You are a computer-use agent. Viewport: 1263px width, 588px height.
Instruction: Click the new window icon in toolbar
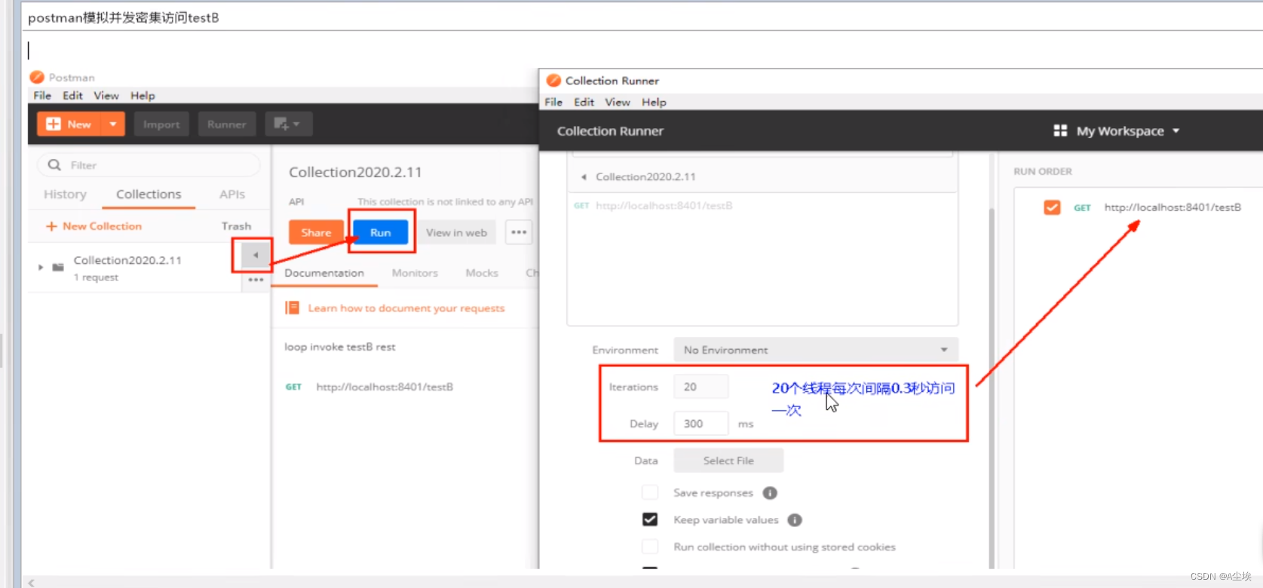[288, 124]
